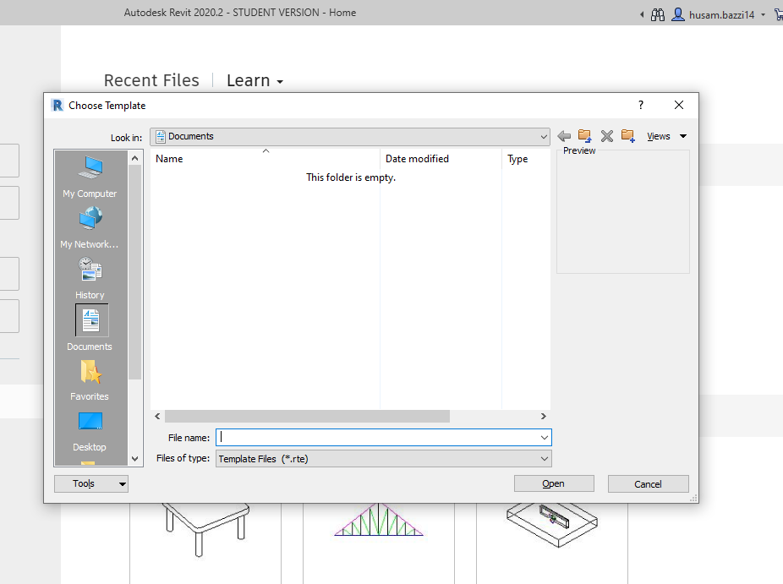The height and width of the screenshot is (584, 783).
Task: Expand the user account dropdown arrow
Action: point(763,15)
